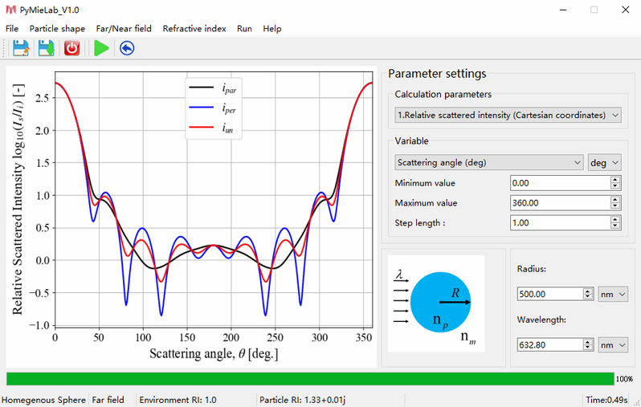This screenshot has height=407, width=641.
Task: Click the sphere particle diagram image
Action: pyautogui.click(x=436, y=303)
